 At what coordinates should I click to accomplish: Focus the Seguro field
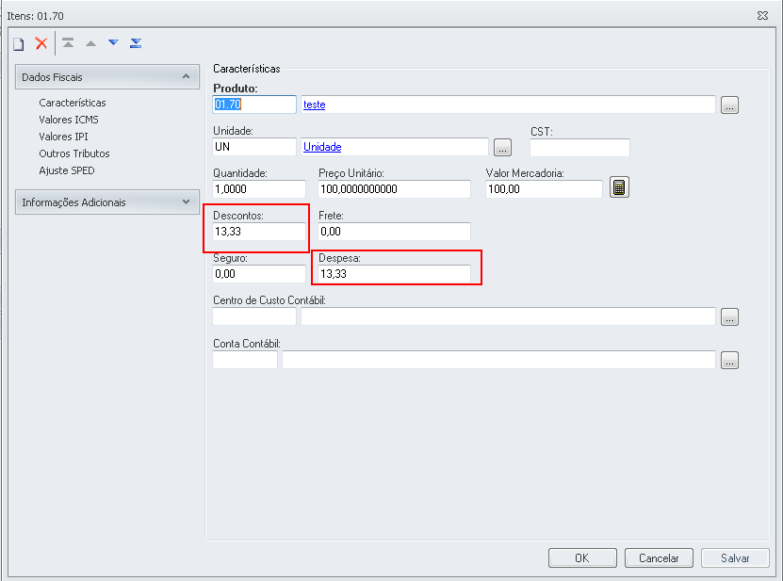coord(259,274)
